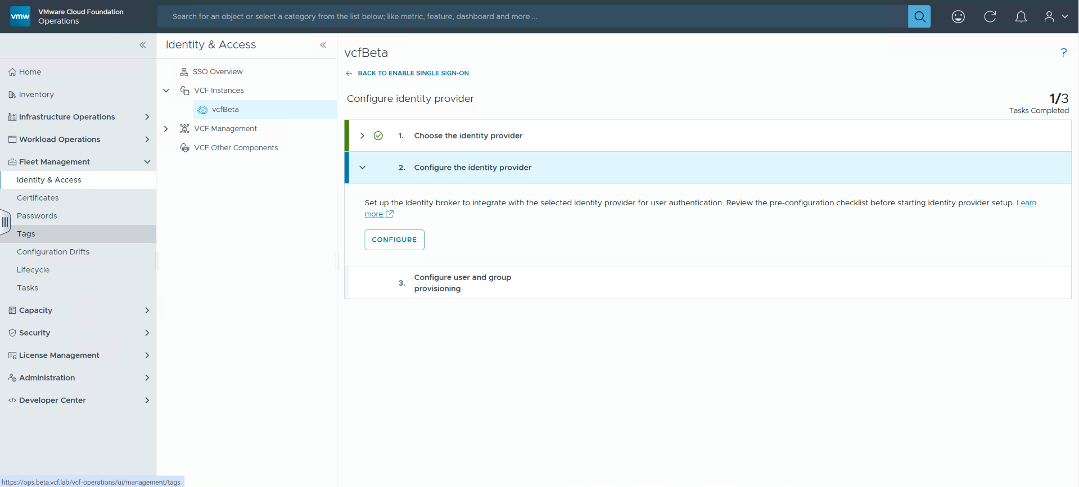Collapse the VCF Instances tree node

[x=166, y=91]
